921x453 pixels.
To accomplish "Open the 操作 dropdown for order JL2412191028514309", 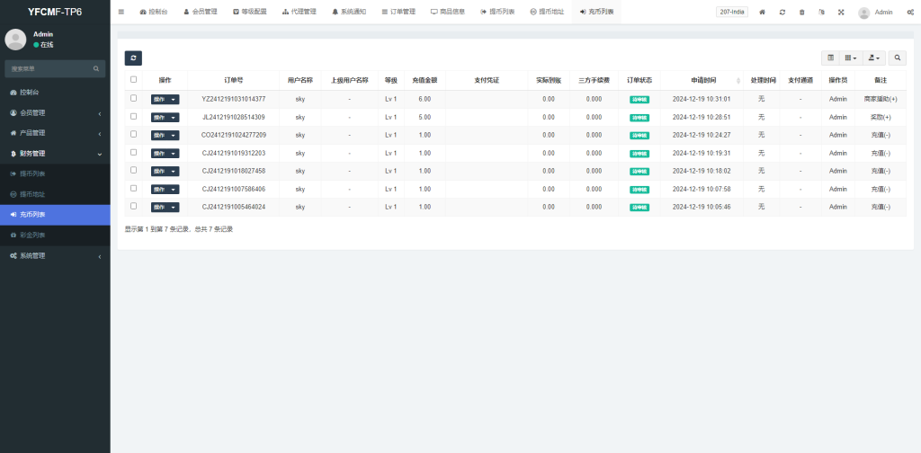I will [165, 117].
